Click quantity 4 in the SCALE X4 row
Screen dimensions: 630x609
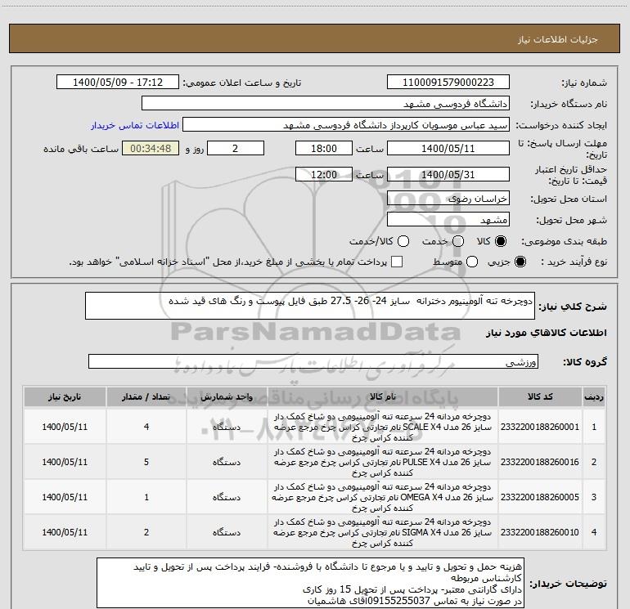pyautogui.click(x=146, y=427)
